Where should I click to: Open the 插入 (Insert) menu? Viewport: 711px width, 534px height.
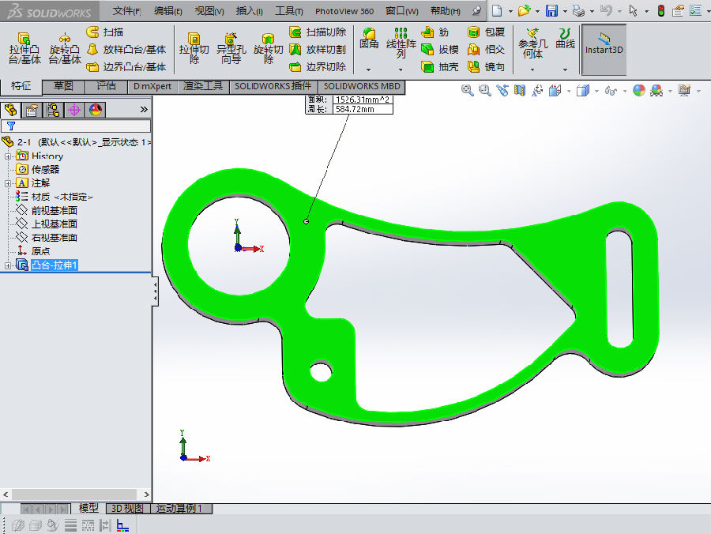tap(250, 11)
